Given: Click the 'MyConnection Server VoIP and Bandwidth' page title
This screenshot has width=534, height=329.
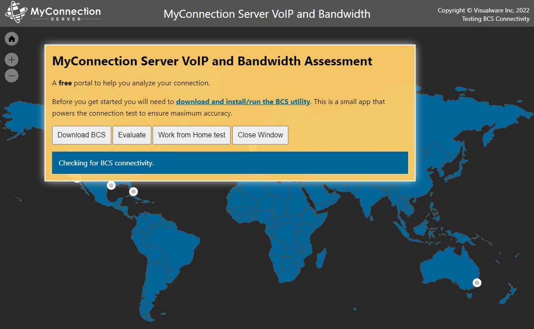Looking at the screenshot, I should pyautogui.click(x=267, y=14).
